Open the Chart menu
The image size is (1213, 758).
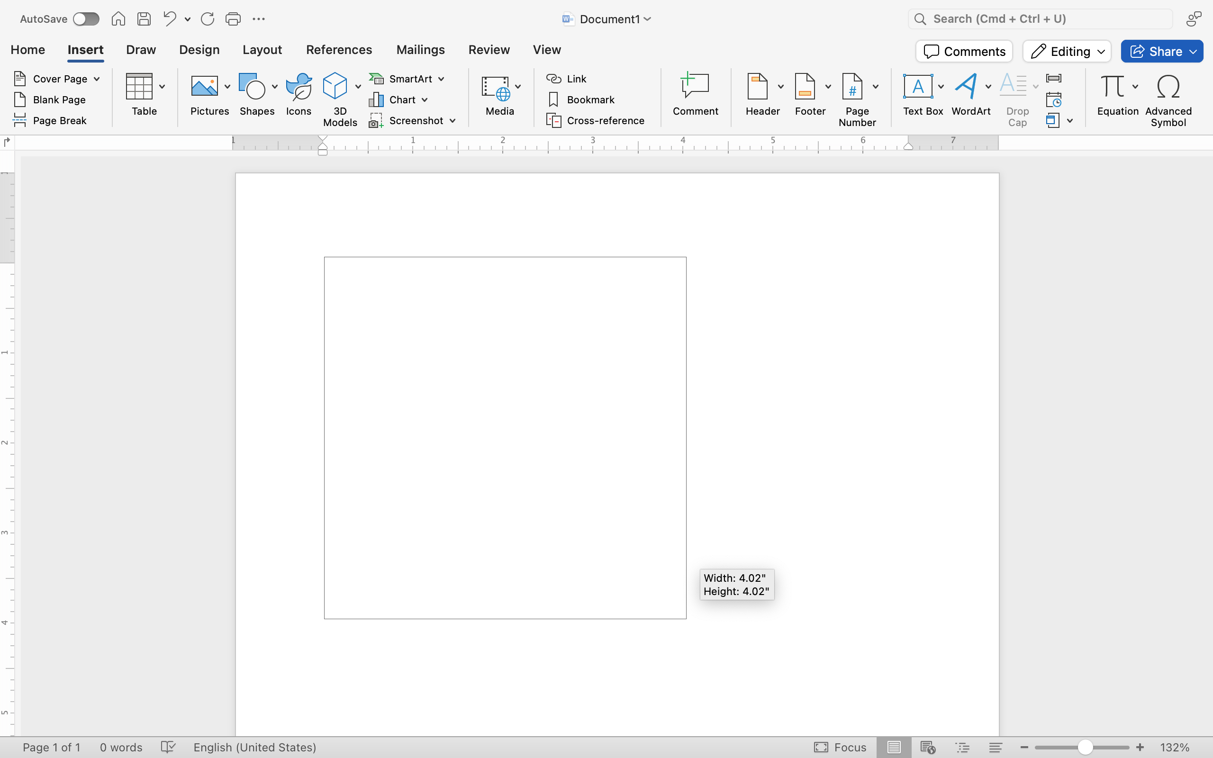pos(398,100)
